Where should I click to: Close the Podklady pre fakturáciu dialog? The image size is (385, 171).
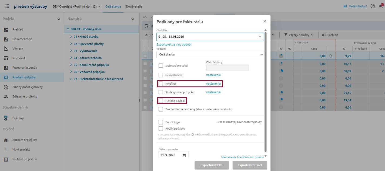(265, 21)
